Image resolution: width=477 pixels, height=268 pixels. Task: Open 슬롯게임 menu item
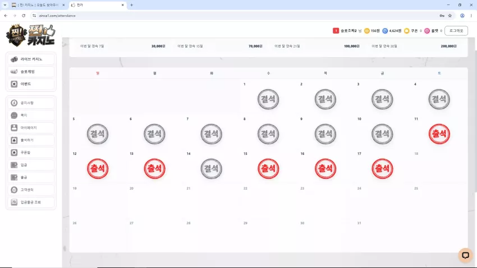tap(31, 72)
